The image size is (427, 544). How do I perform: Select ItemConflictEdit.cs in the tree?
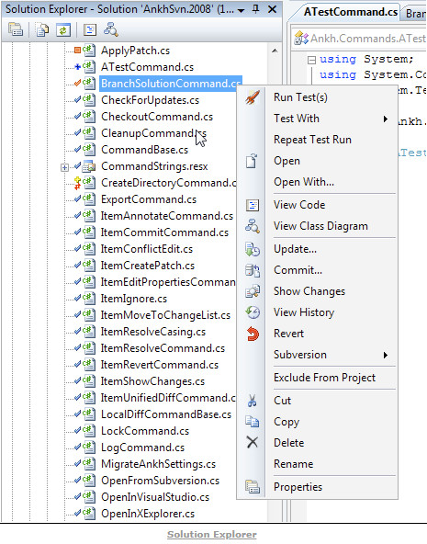[x=147, y=249]
